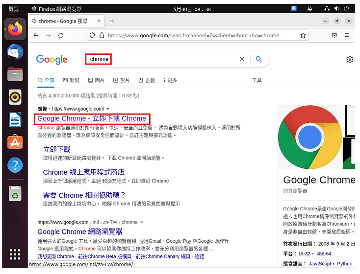Expand the ad URL dropdown arrow
The image size is (360, 274).
click(108, 109)
